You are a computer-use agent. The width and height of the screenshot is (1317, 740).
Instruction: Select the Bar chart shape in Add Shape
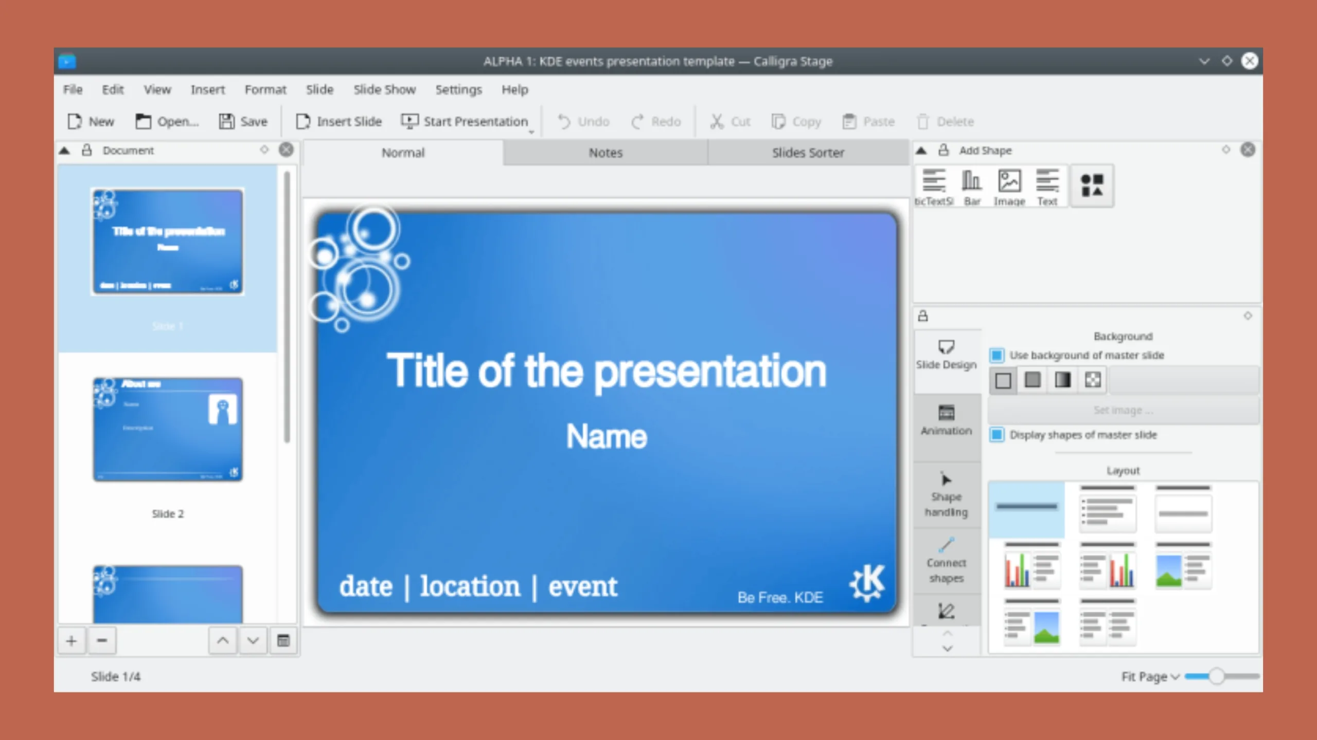(x=972, y=187)
